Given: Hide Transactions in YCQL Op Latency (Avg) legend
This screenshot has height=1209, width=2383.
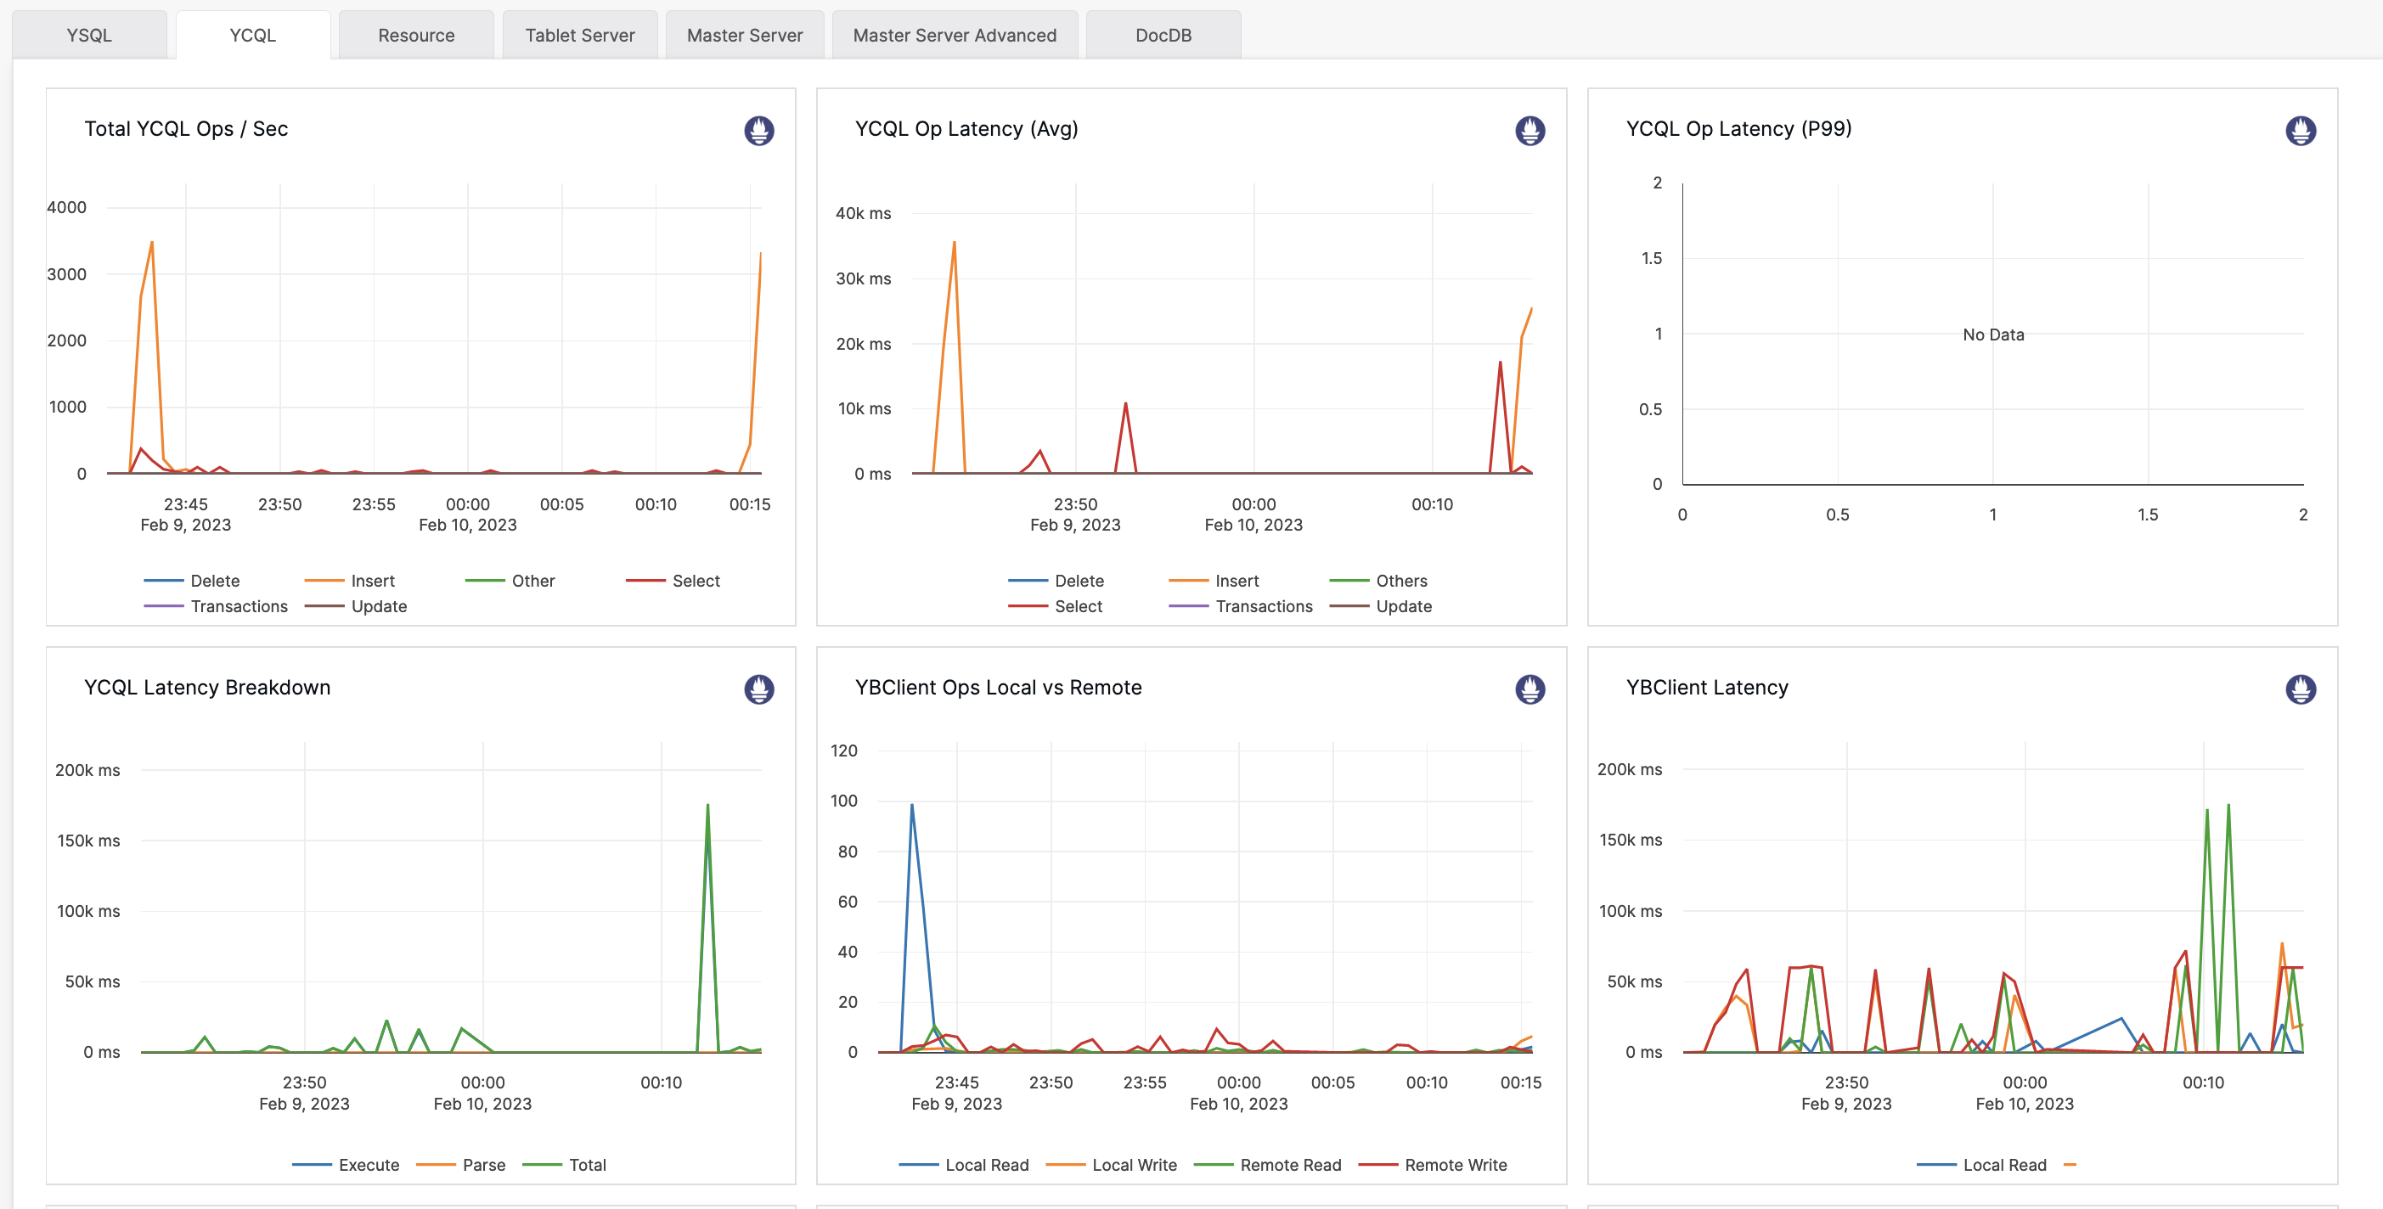Looking at the screenshot, I should [1241, 607].
